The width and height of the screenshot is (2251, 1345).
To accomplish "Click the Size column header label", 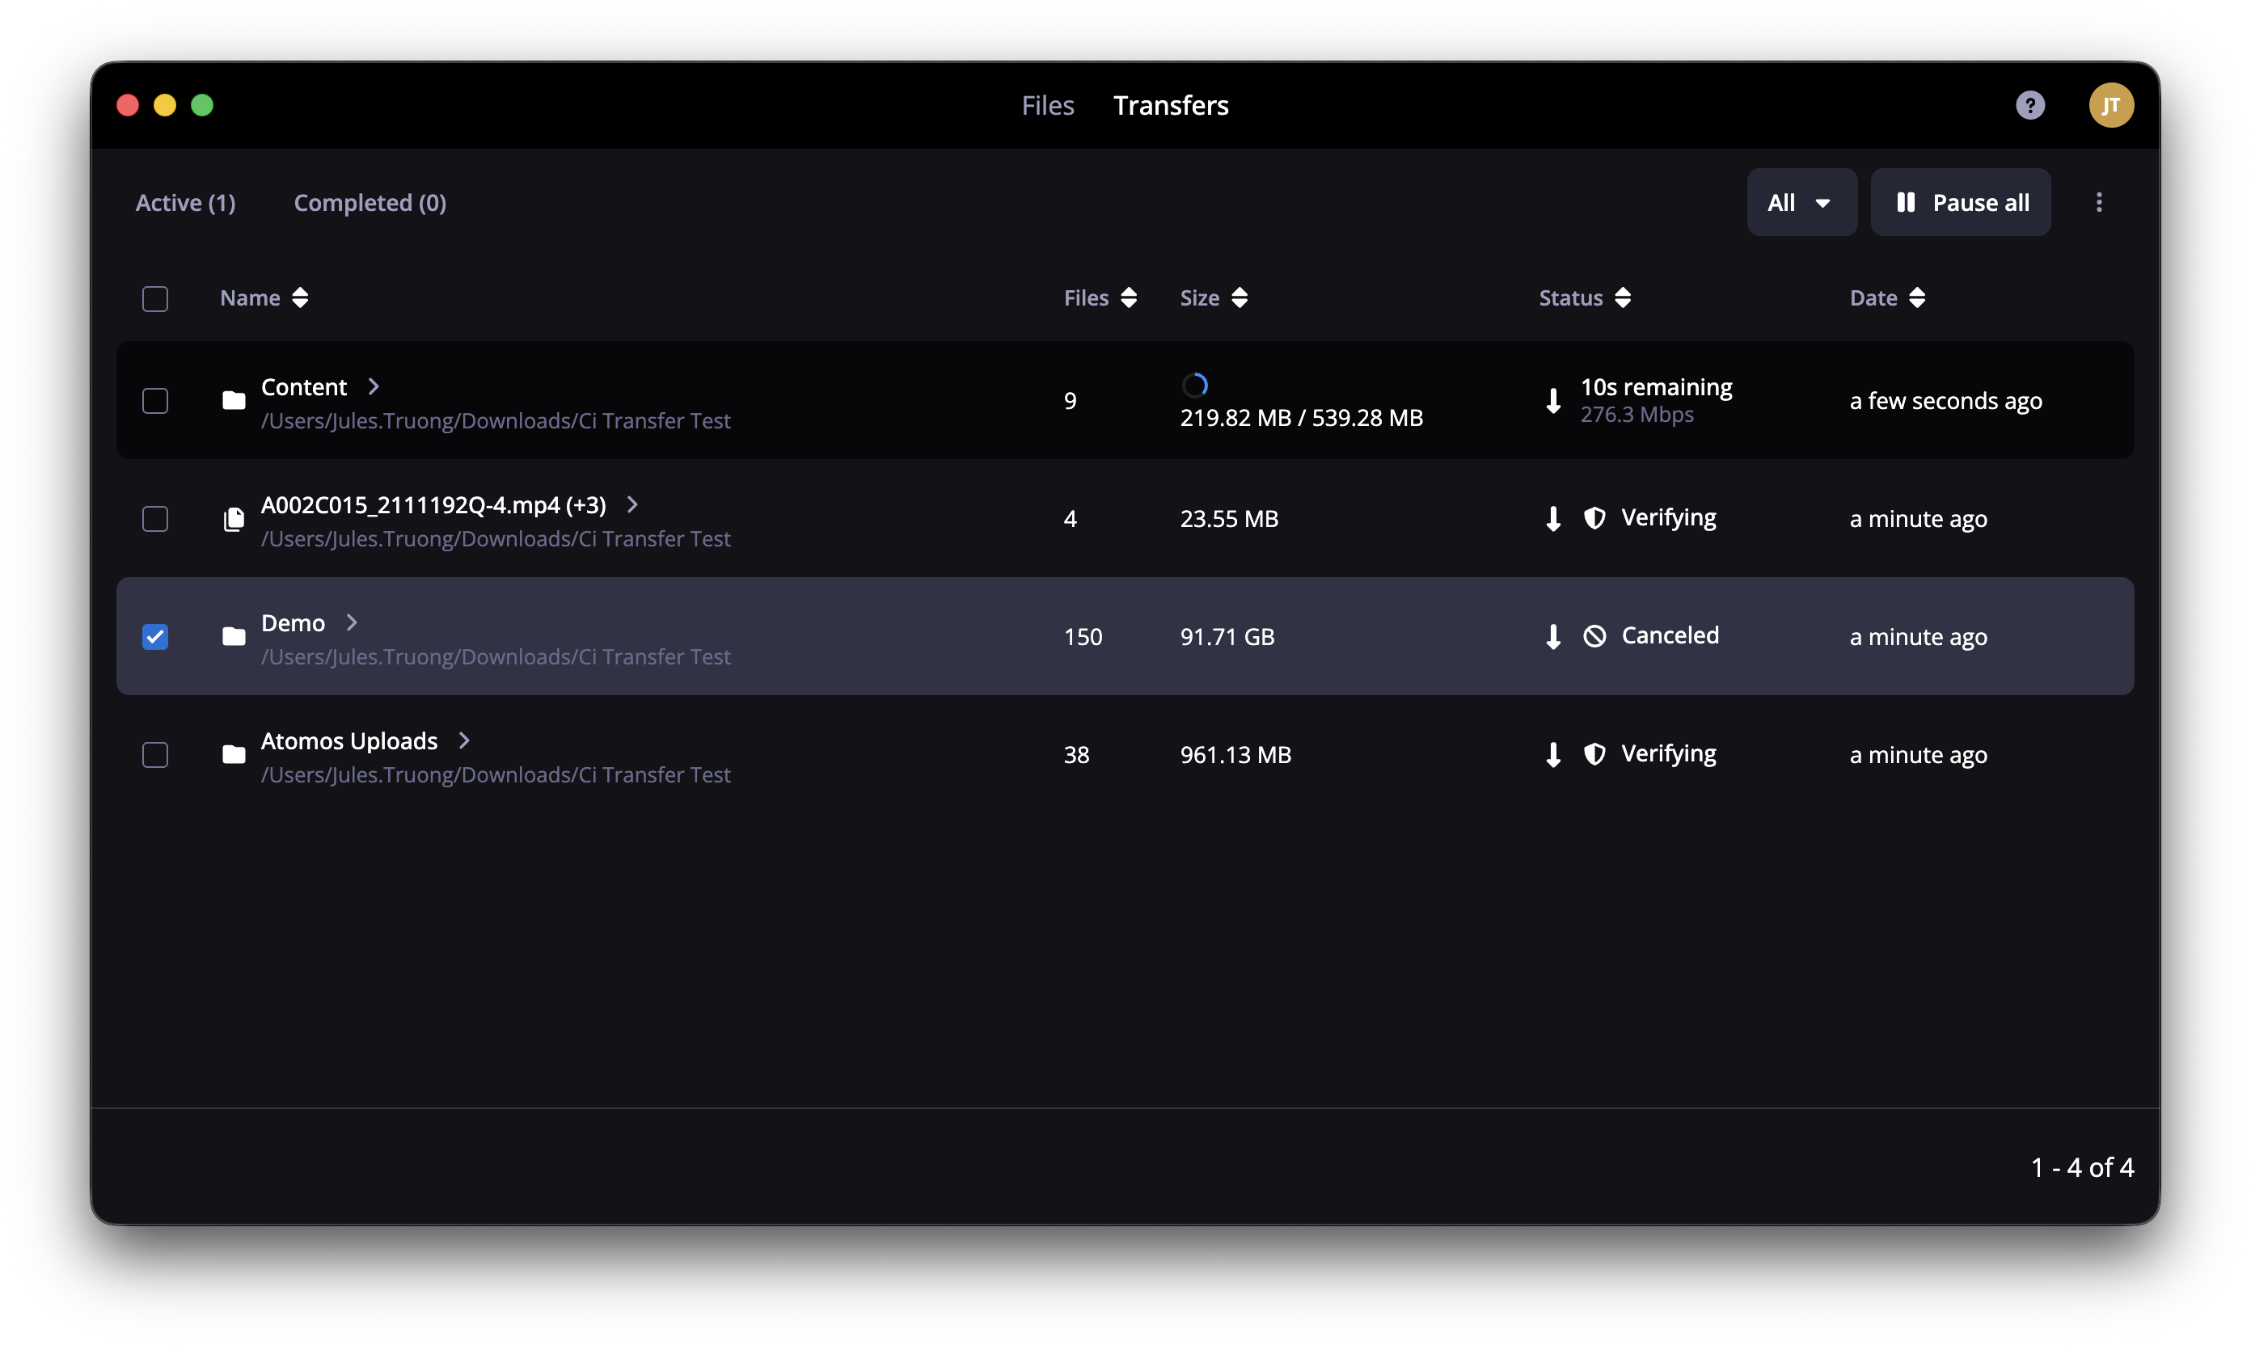I will (x=1199, y=298).
